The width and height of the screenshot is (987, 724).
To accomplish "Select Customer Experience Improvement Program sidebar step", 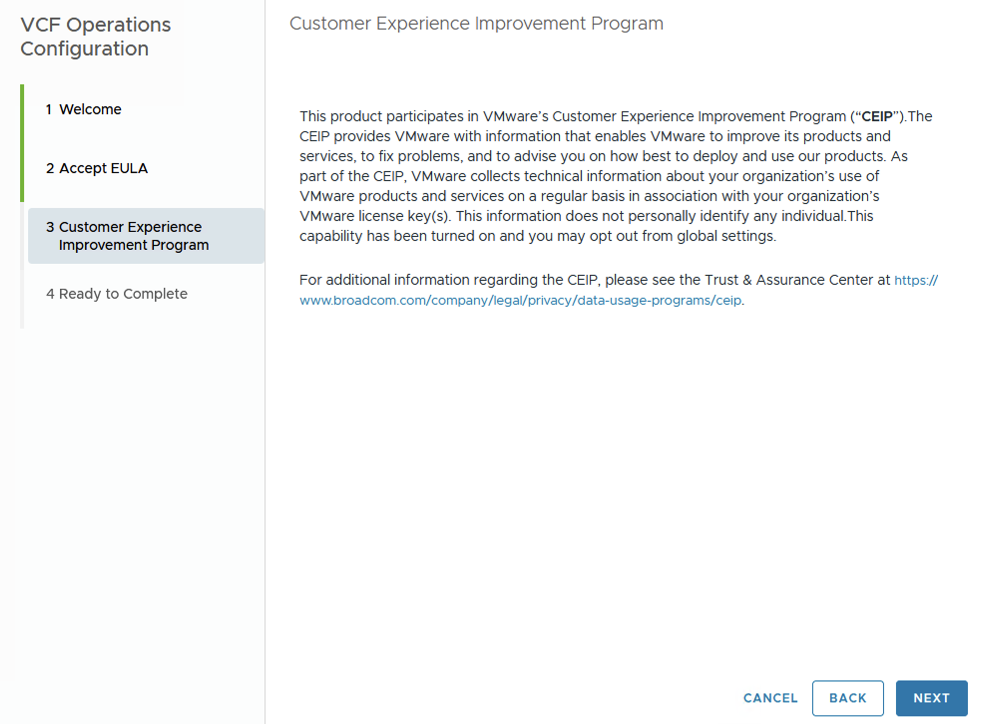I will coord(133,236).
